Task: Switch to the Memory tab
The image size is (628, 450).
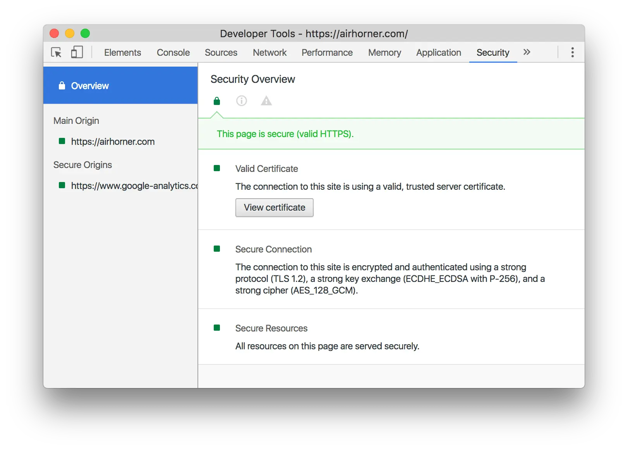Action: [384, 53]
